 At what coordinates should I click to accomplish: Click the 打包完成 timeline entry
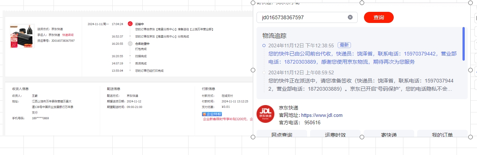141,49
